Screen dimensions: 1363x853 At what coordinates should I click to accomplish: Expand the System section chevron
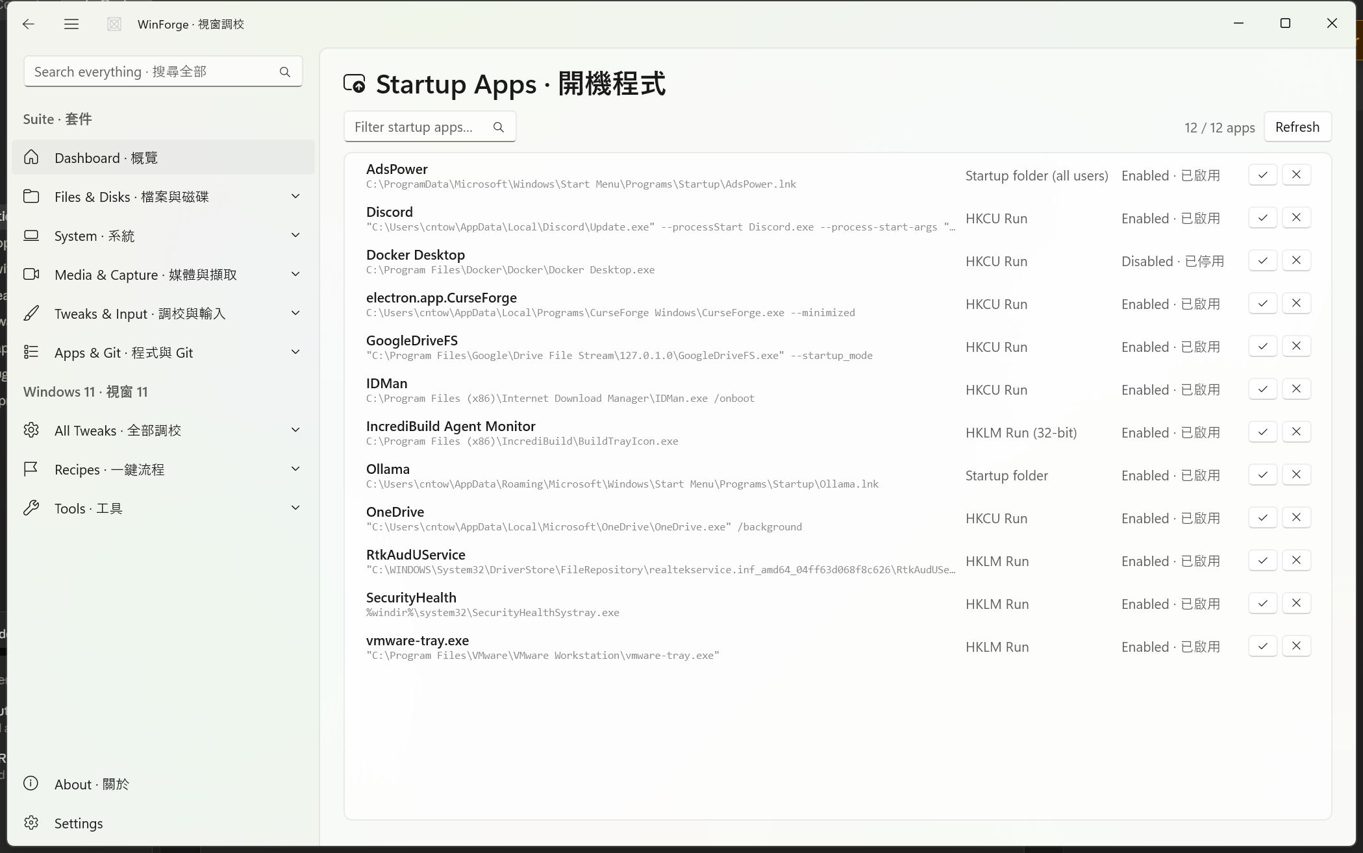295,235
